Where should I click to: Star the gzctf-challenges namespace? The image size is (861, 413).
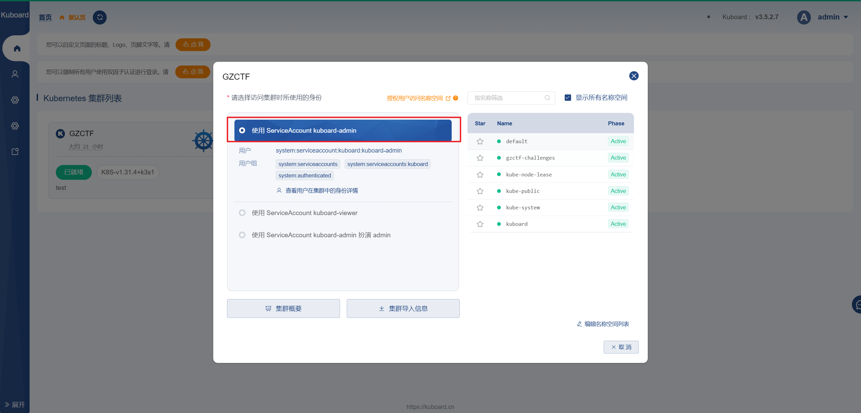pos(480,158)
